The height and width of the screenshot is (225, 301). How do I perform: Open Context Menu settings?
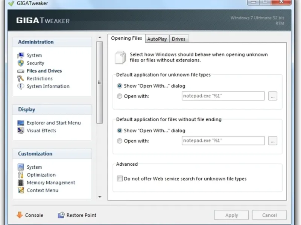pyautogui.click(x=43, y=190)
